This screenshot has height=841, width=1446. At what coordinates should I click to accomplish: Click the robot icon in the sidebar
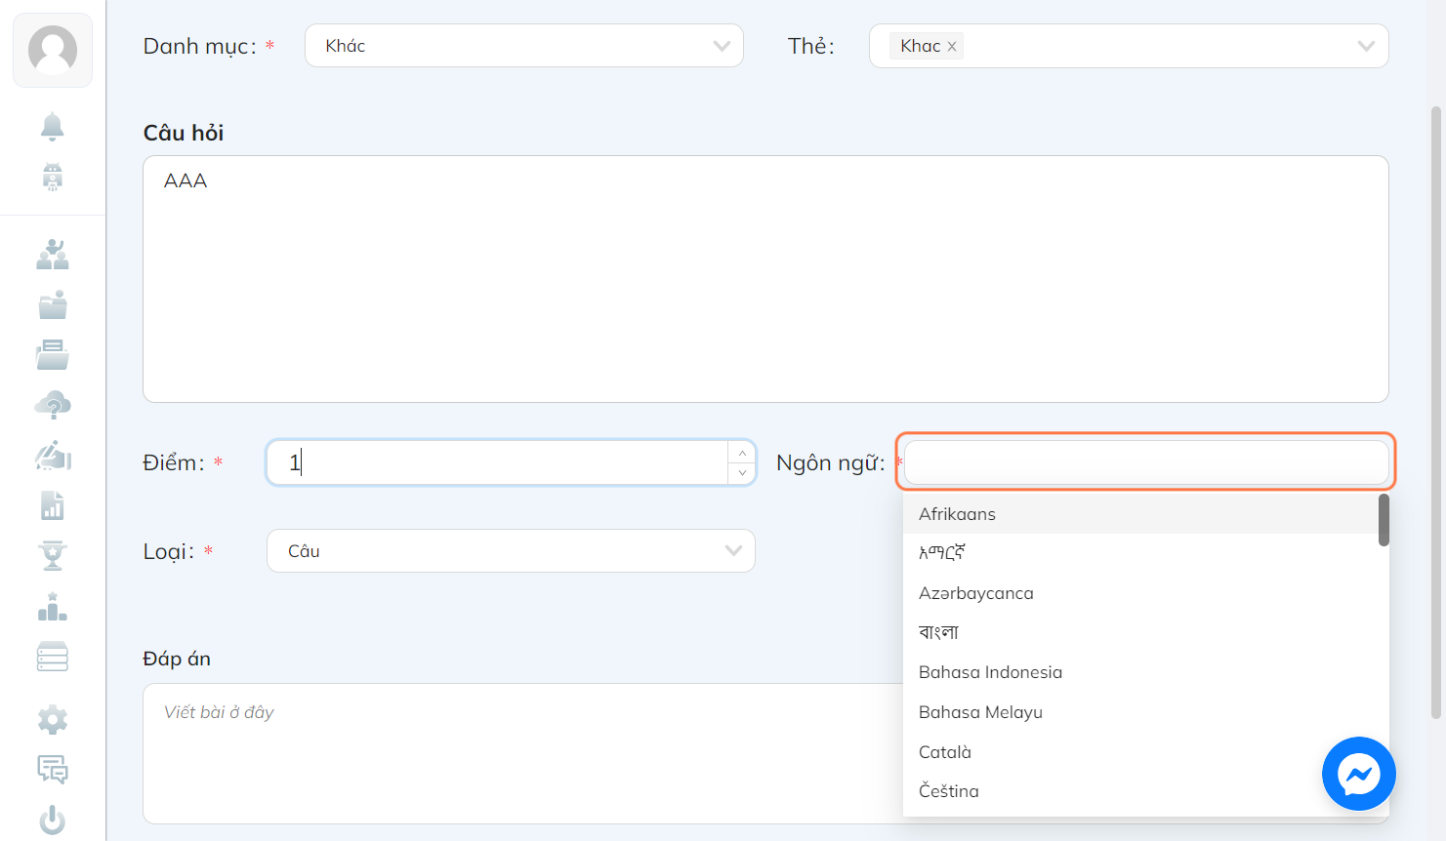(53, 177)
